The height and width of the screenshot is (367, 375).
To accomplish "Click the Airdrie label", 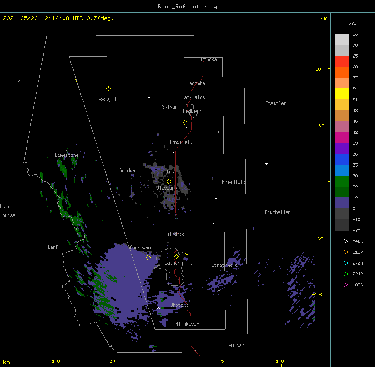I will [x=176, y=234].
